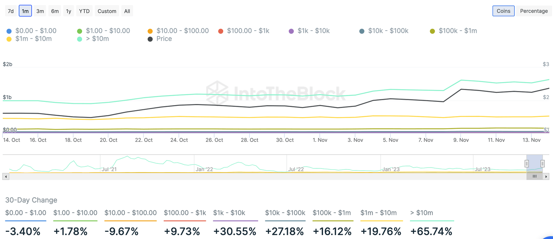Select the YTD time range tab
The width and height of the screenshot is (553, 239).
point(84,11)
